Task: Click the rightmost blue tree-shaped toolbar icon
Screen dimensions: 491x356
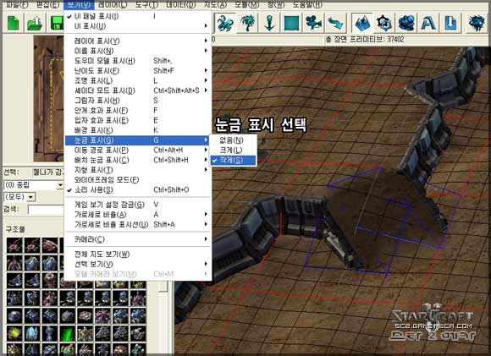Action: tap(477, 23)
